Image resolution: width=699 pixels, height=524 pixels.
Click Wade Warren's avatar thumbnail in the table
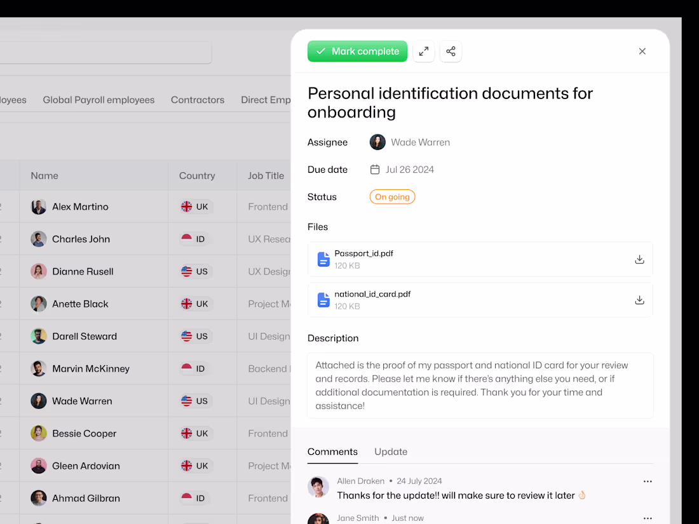point(38,401)
